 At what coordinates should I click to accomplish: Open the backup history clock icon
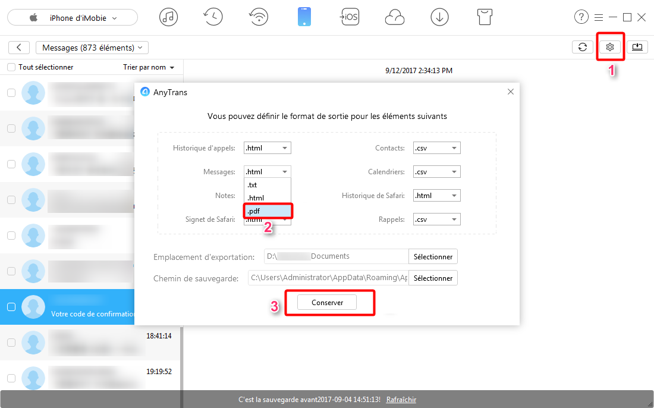coord(213,17)
